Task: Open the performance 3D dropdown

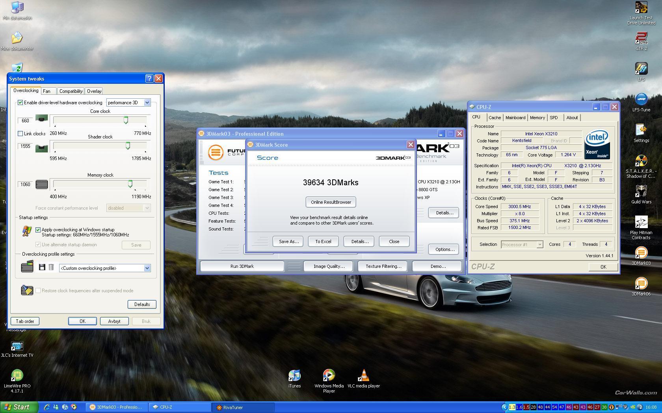Action: (x=128, y=103)
